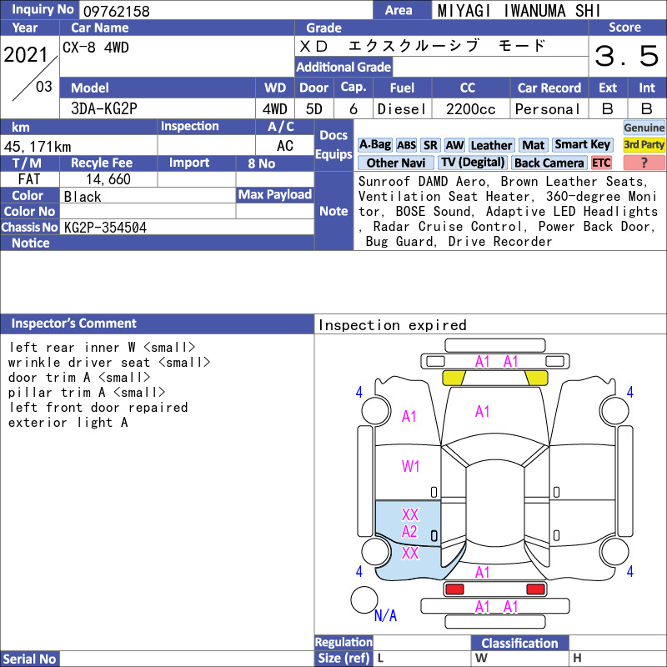Click the TV (Degital) badge
The width and height of the screenshot is (667, 667).
pyautogui.click(x=473, y=163)
